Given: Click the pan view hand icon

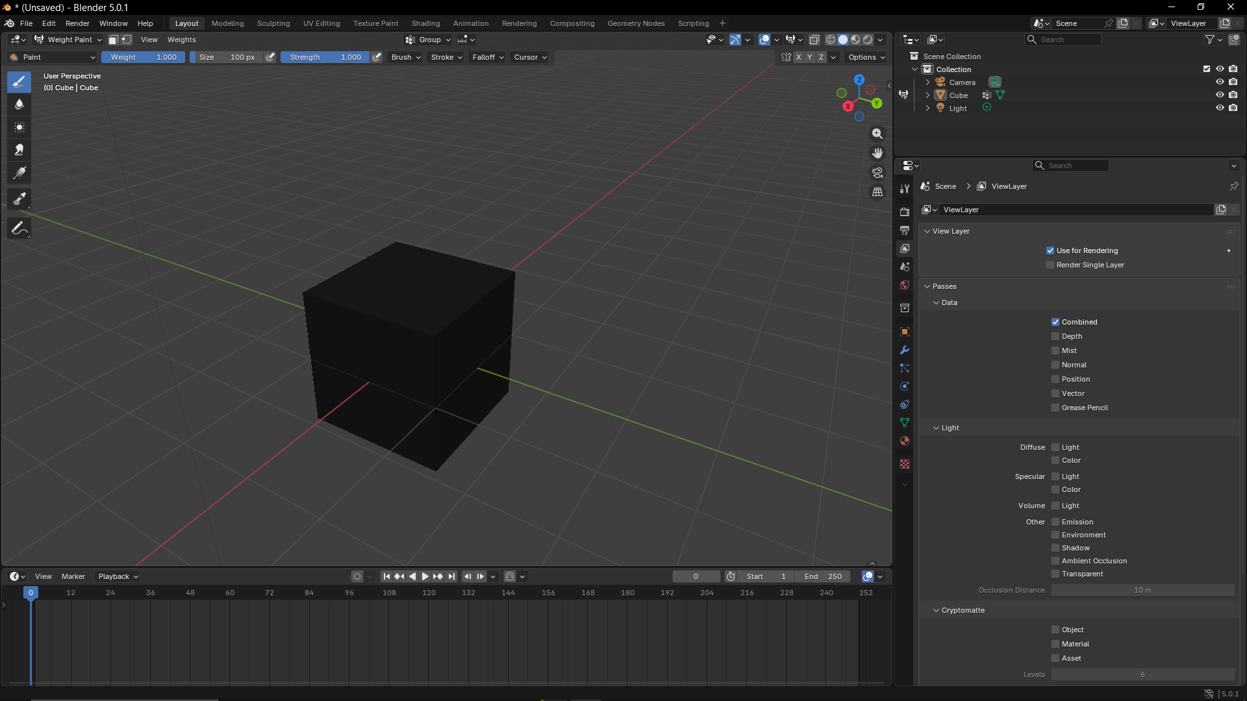Looking at the screenshot, I should [877, 153].
